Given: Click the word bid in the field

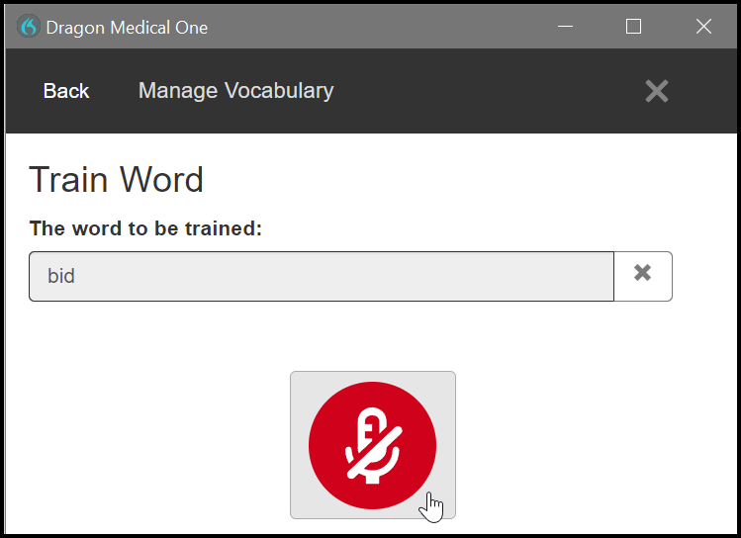Looking at the screenshot, I should (x=61, y=276).
